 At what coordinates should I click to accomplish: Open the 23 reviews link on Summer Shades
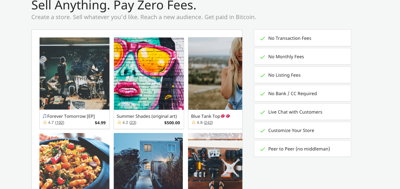pos(133,123)
